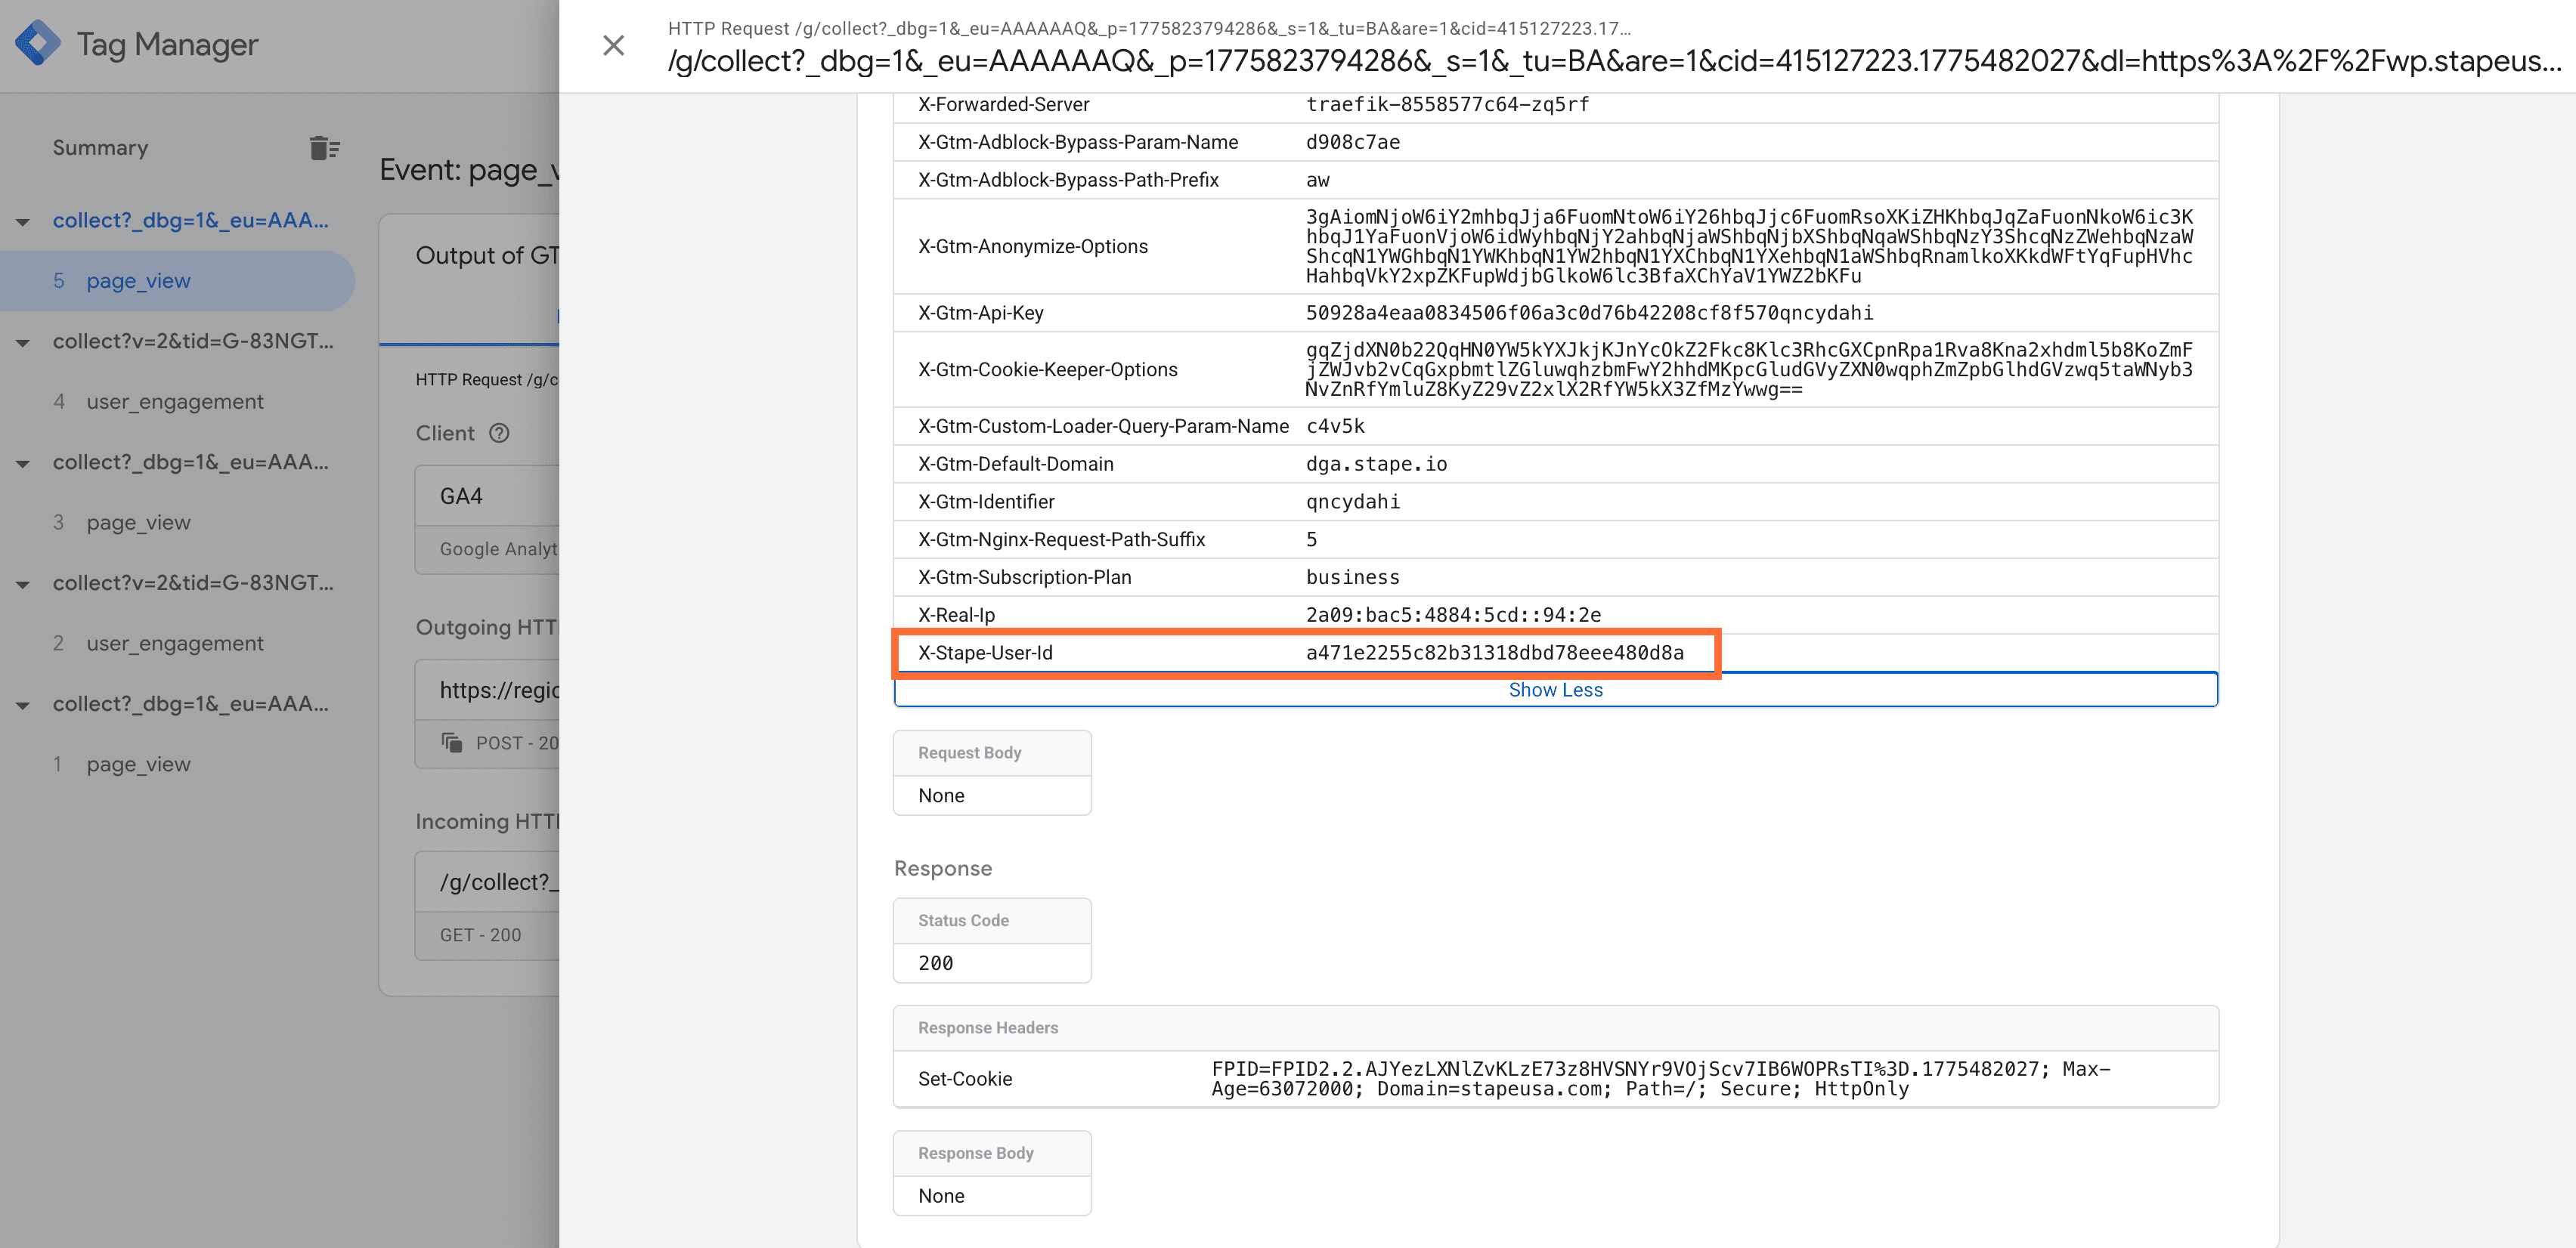Click the incoming GET - 200 request entry
The height and width of the screenshot is (1248, 2576).
(480, 935)
